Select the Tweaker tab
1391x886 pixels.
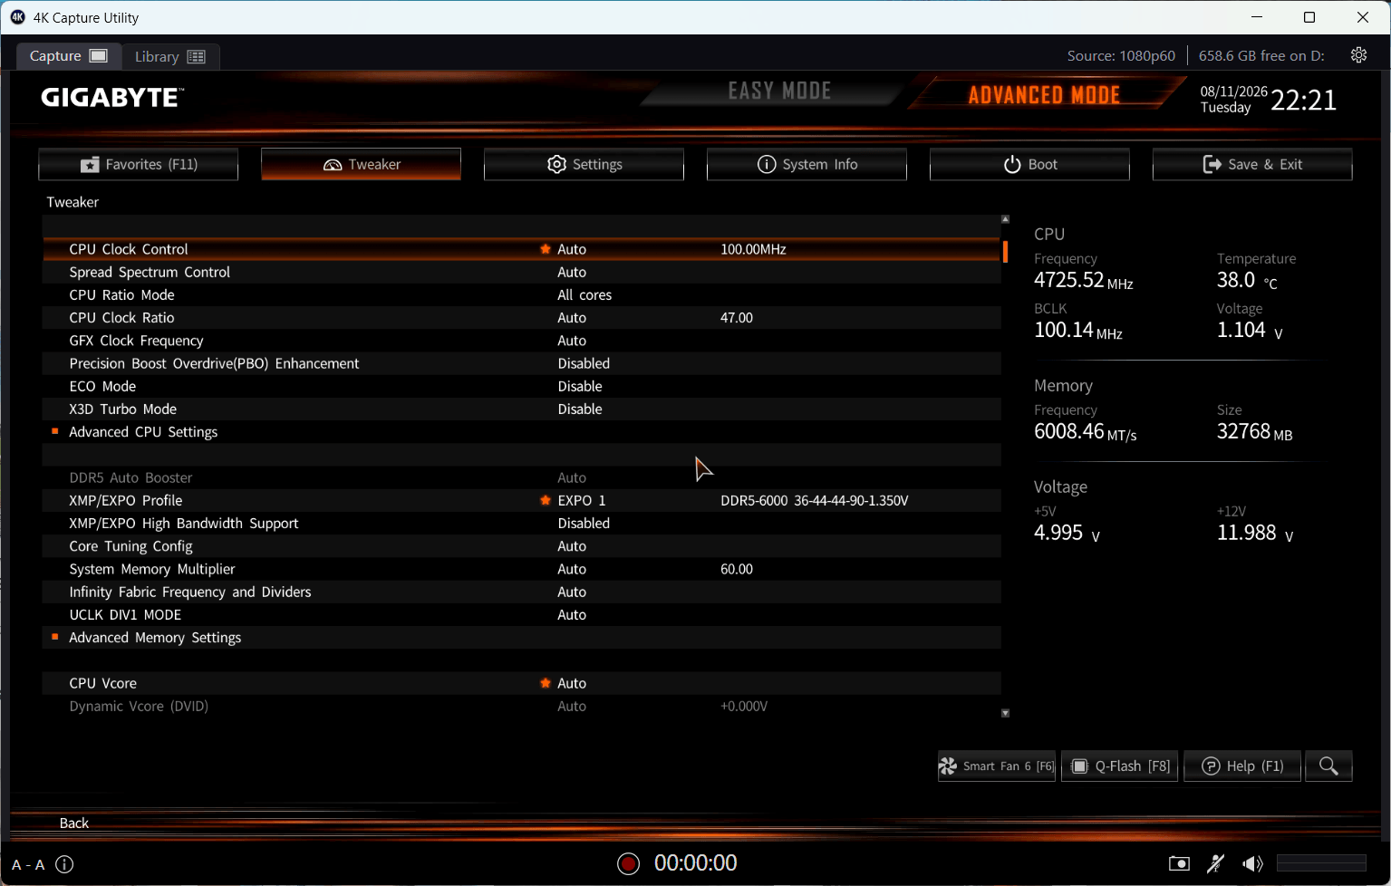tap(362, 164)
